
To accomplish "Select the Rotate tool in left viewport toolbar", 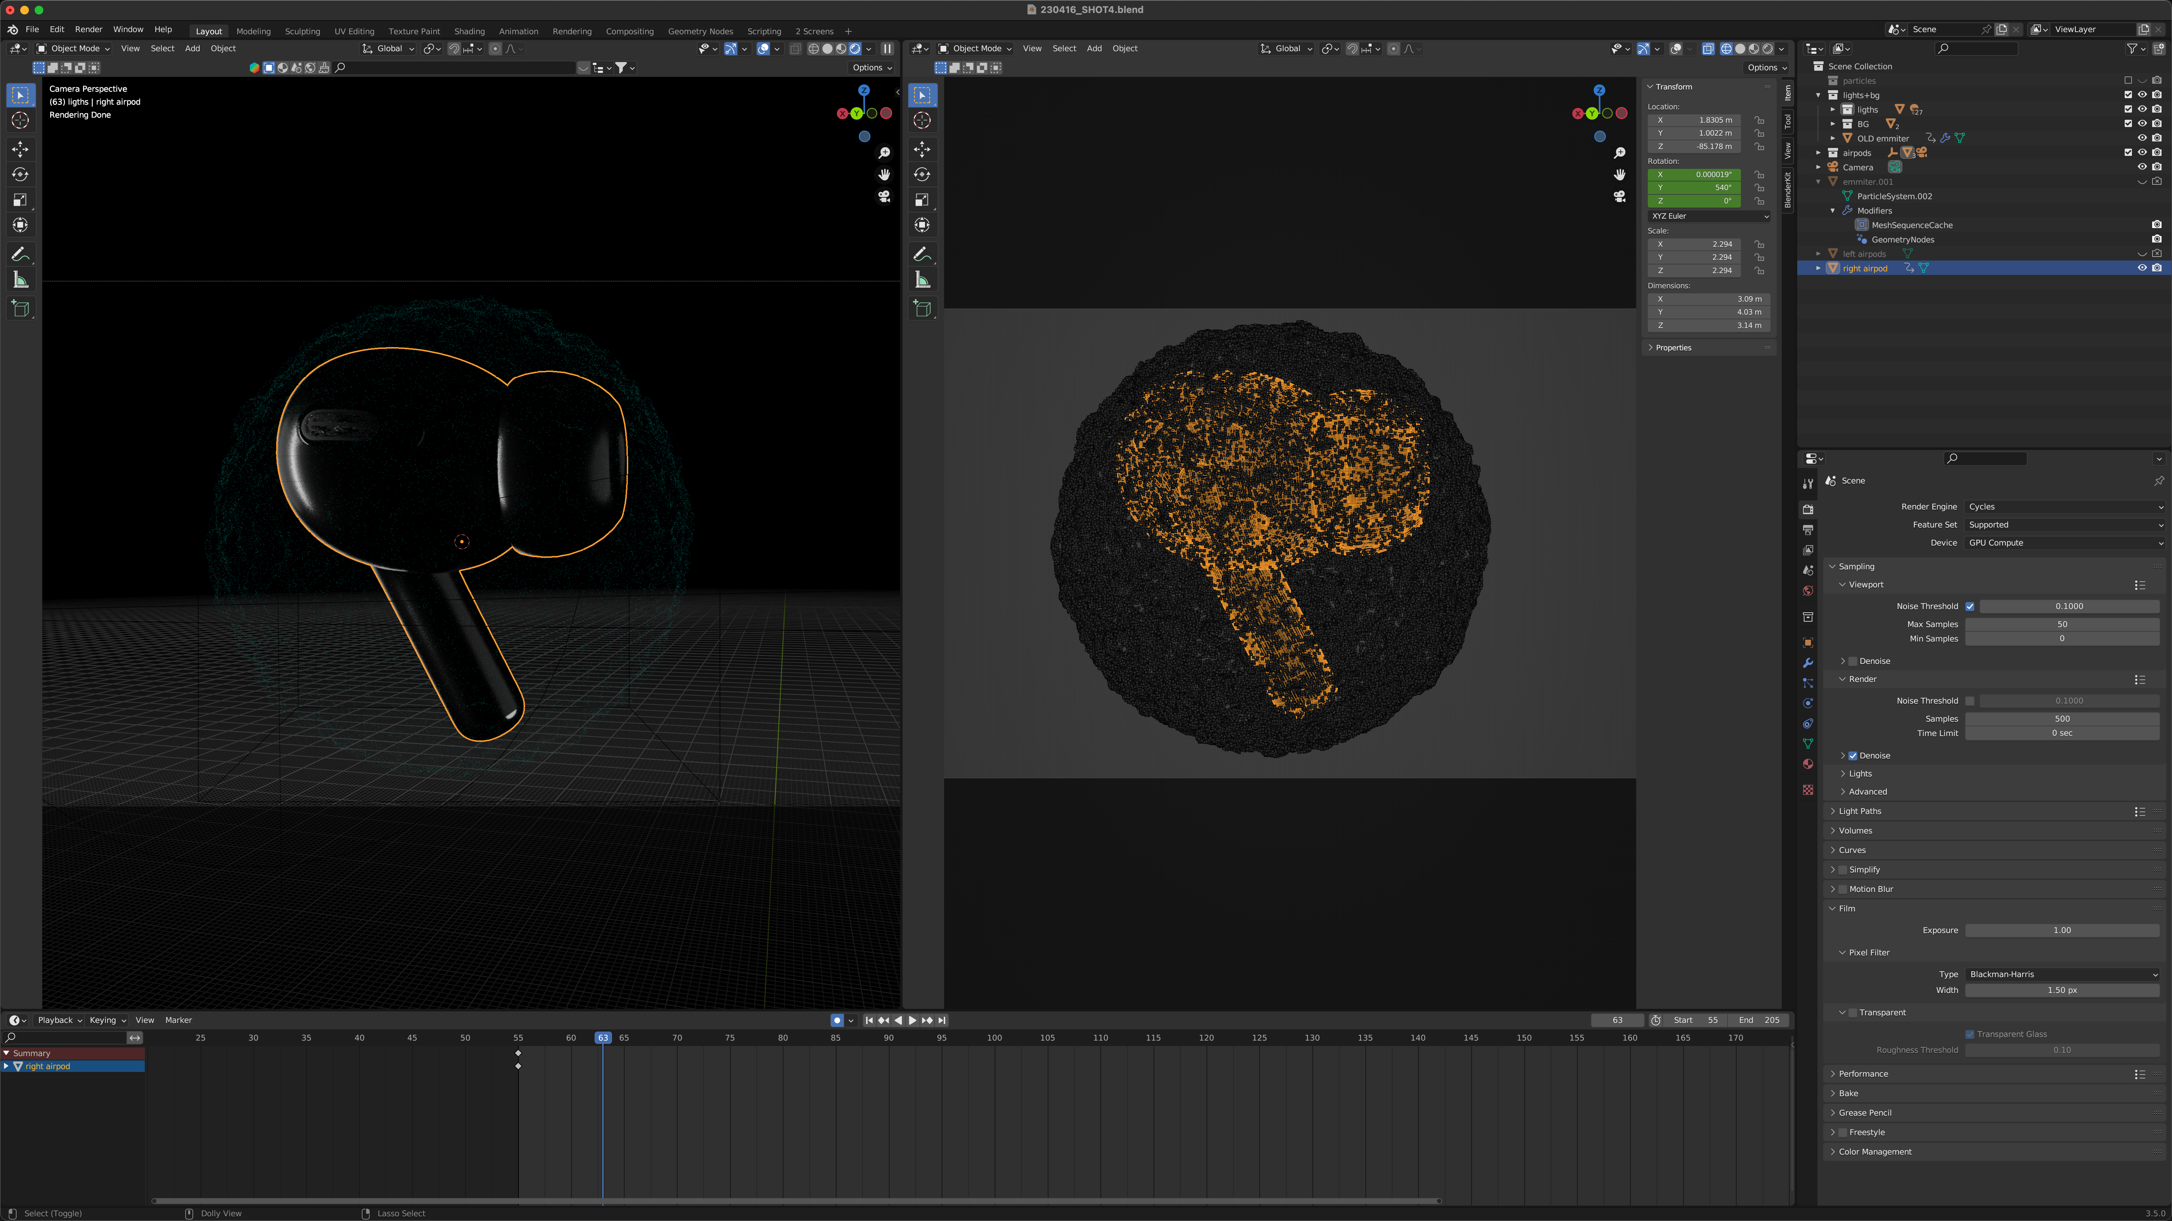I will pyautogui.click(x=20, y=174).
